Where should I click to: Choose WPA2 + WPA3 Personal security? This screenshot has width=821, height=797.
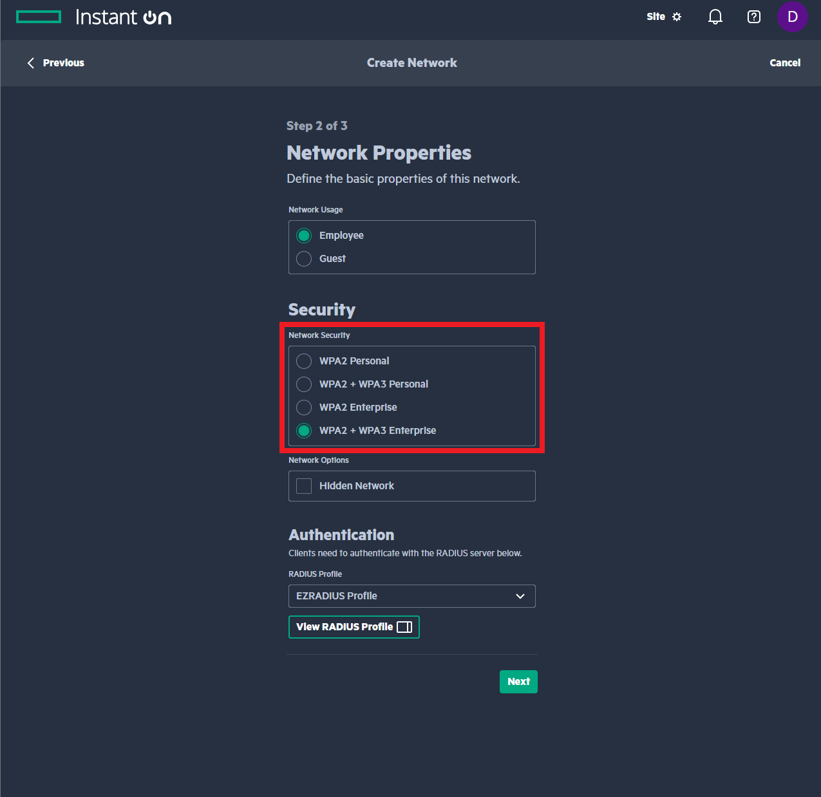[304, 384]
